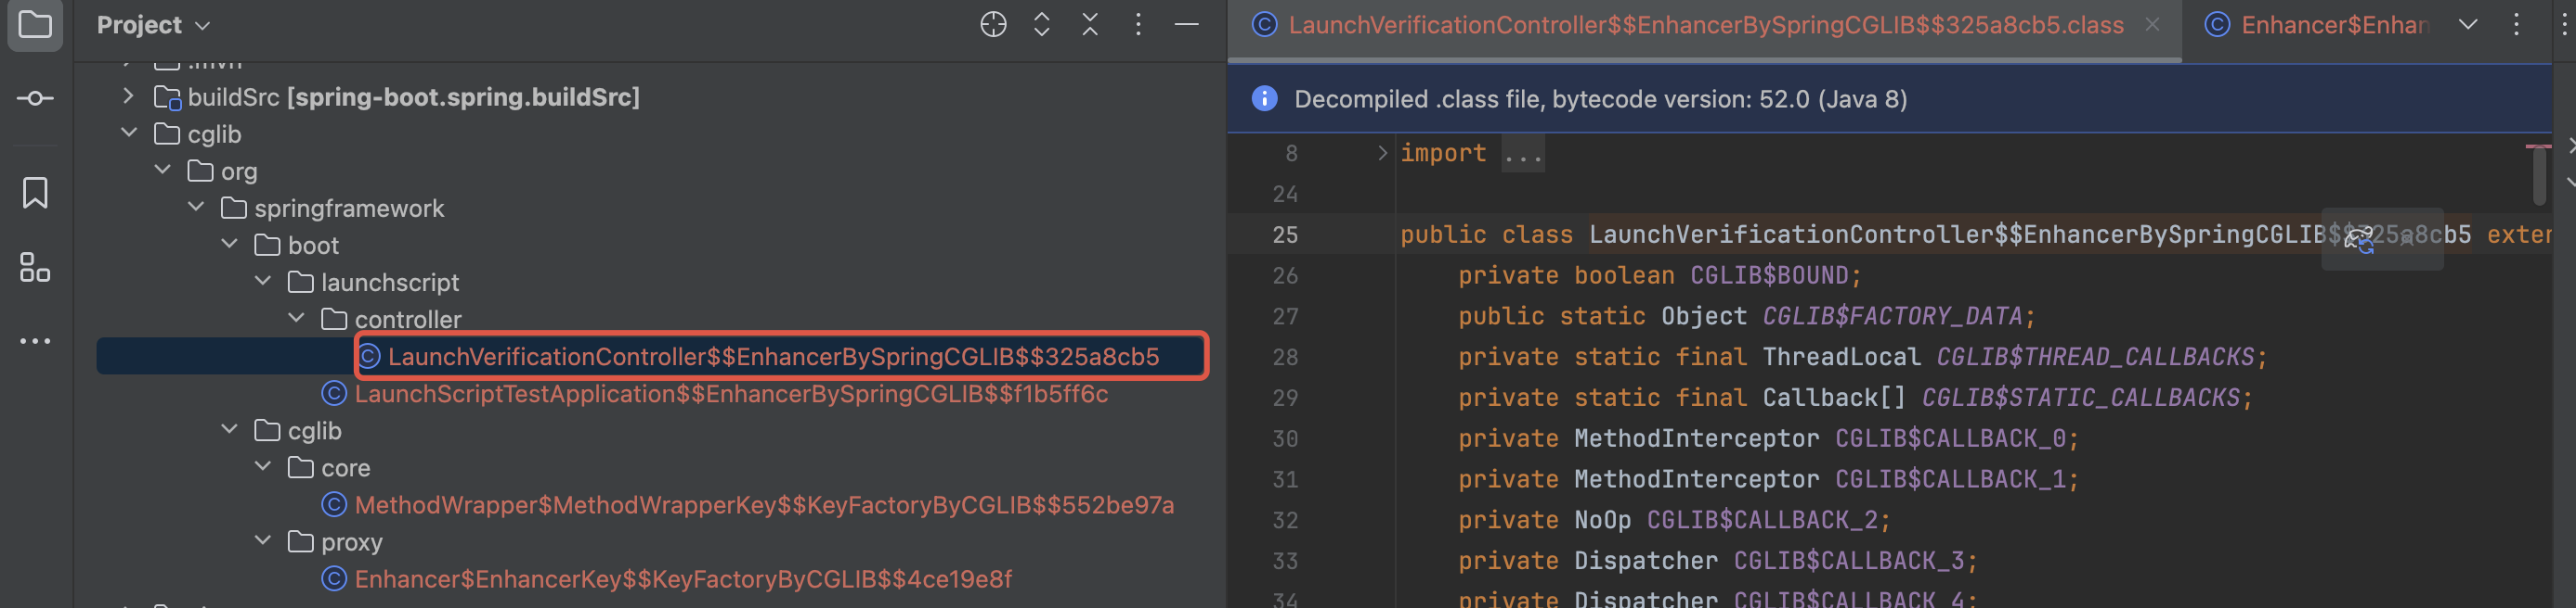Click line number 25 in gutter

point(1285,234)
